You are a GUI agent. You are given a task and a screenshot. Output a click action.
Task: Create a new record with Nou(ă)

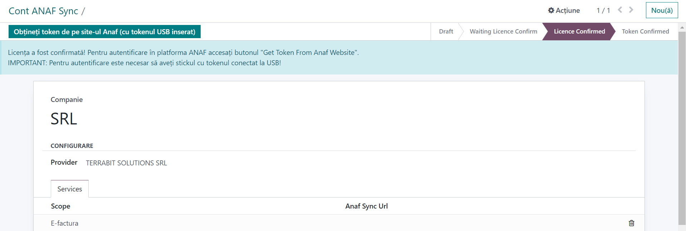[662, 10]
